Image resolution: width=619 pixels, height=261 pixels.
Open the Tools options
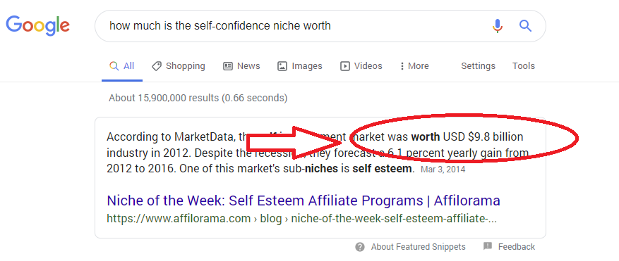pyautogui.click(x=524, y=66)
